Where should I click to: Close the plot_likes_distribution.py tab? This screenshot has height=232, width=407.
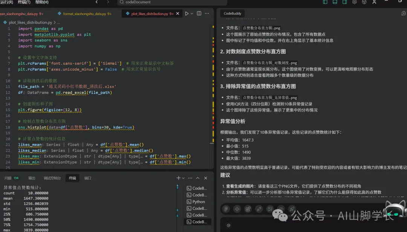(177, 14)
